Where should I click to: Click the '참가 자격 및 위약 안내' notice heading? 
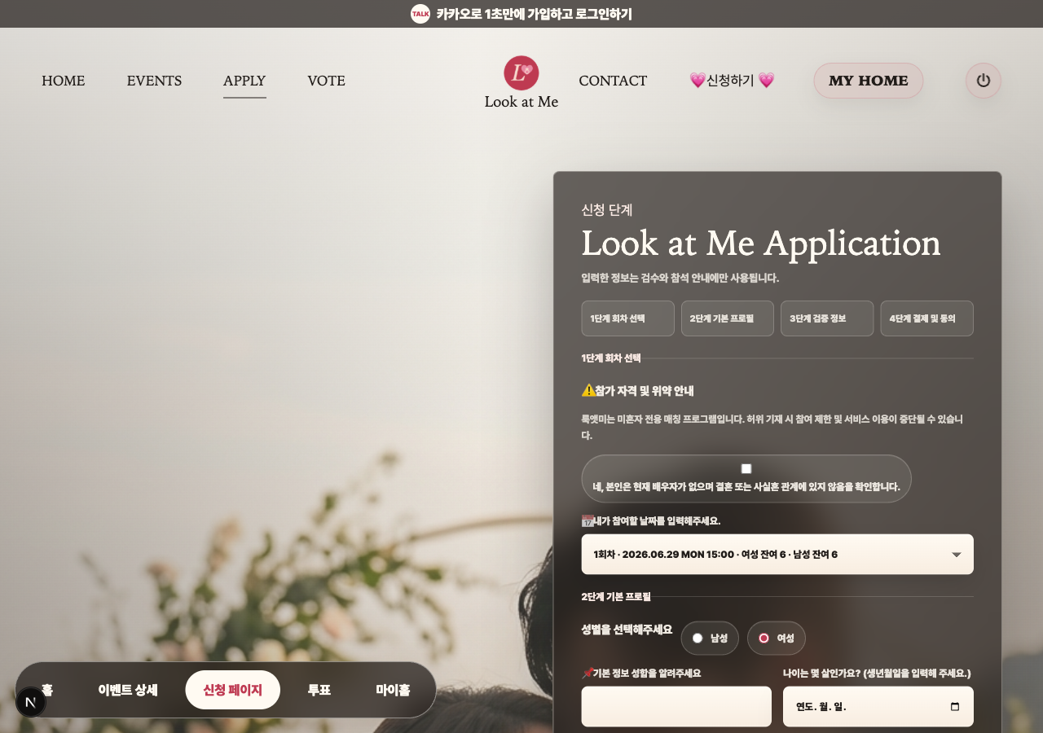638,391
